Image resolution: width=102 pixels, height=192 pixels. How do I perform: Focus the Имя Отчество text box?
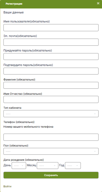click(51, 99)
